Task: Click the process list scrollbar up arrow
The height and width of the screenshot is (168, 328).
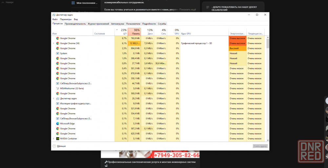Action: point(268,38)
